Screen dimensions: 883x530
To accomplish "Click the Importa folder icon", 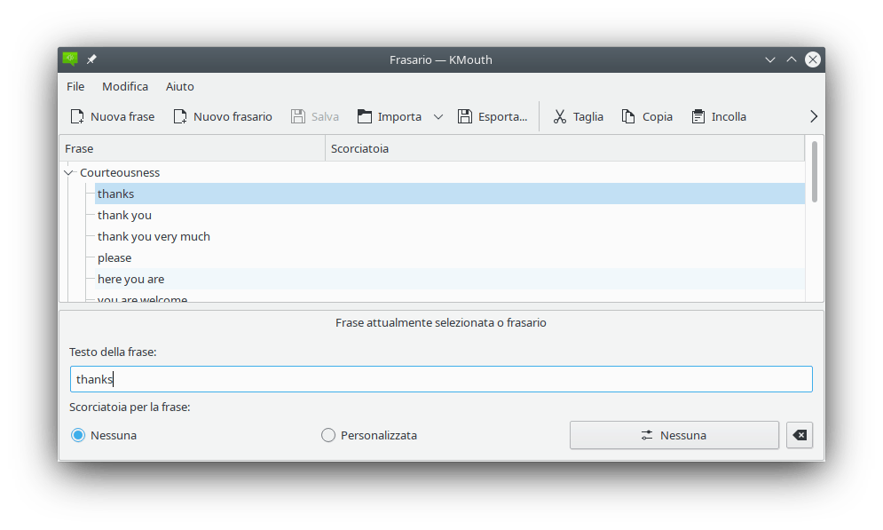I will [365, 116].
